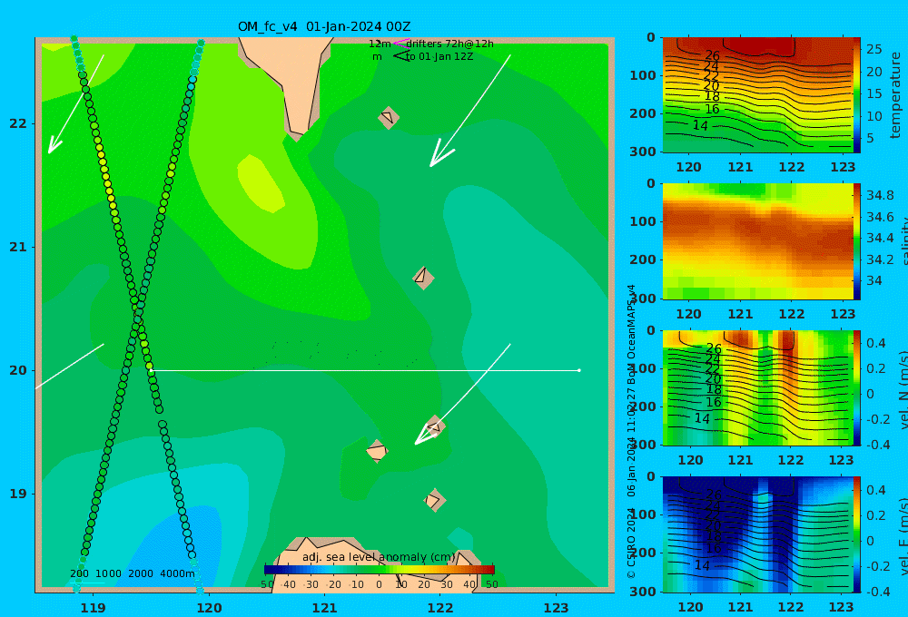
Task: Click the yellow sea level high west of the peninsula
Action: tap(261, 182)
